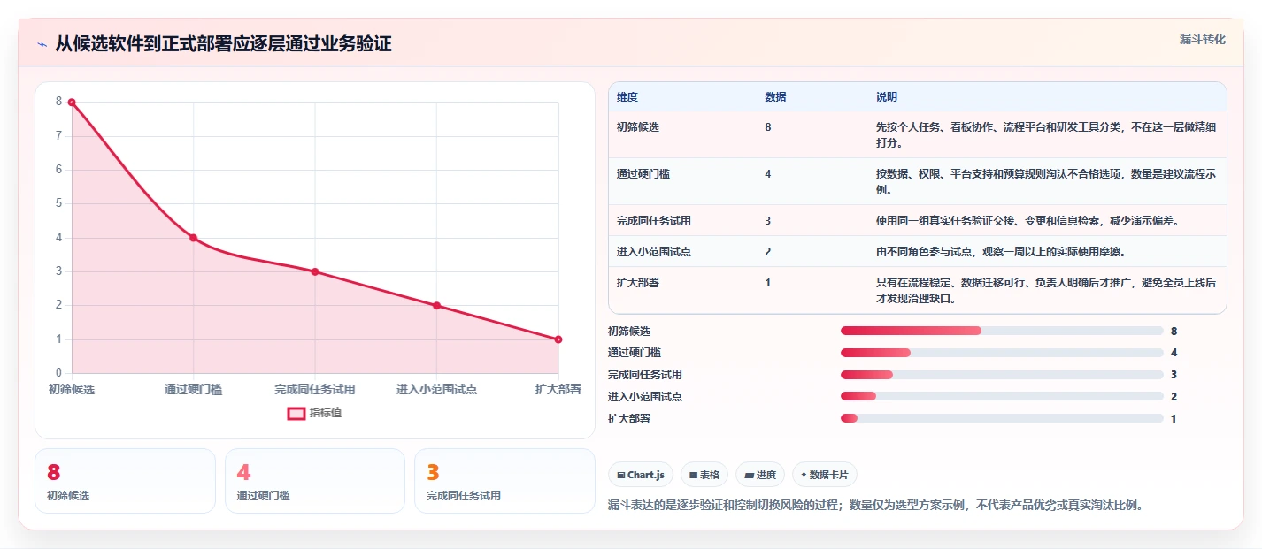
Task: Select the 进度 tag pill
Action: 760,475
